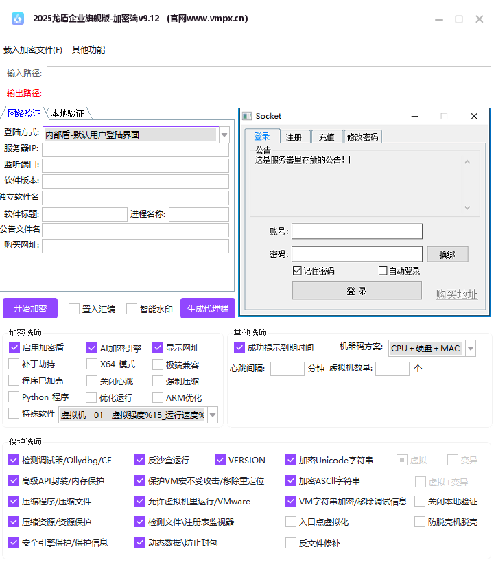
Task: Uncheck the AI加密引擎 checkbox
Action: pyautogui.click(x=92, y=348)
